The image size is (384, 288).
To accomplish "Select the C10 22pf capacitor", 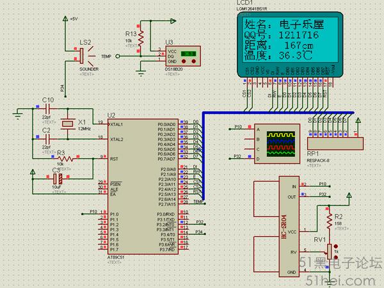I will [x=48, y=109].
